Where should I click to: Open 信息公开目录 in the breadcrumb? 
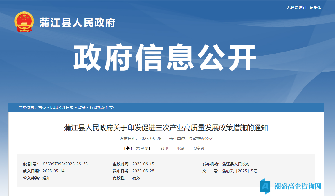(x=62, y=107)
